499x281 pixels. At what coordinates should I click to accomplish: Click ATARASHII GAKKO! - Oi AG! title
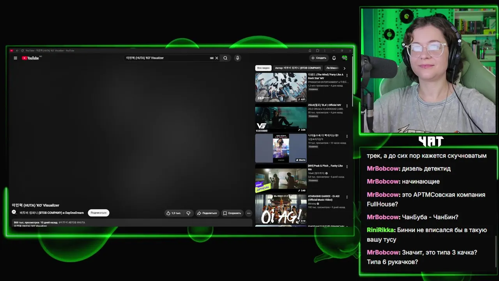pos(324,198)
